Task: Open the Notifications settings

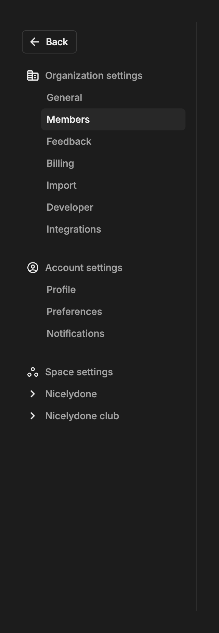Action: [x=75, y=333]
